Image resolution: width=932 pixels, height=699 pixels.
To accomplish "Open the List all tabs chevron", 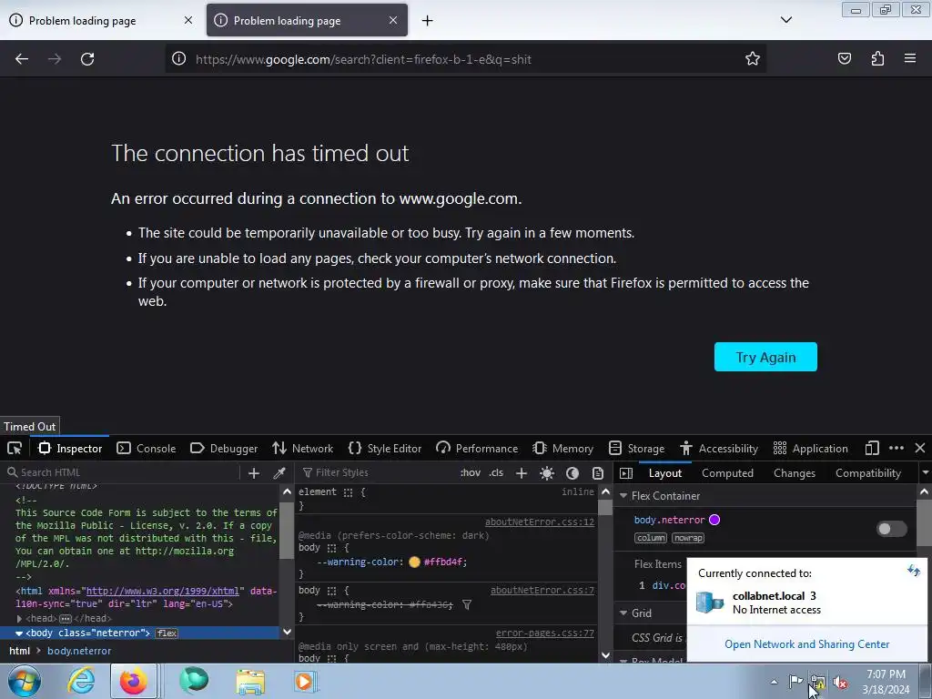I will click(785, 20).
